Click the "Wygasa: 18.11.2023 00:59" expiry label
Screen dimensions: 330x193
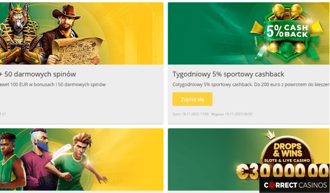pos(232,114)
